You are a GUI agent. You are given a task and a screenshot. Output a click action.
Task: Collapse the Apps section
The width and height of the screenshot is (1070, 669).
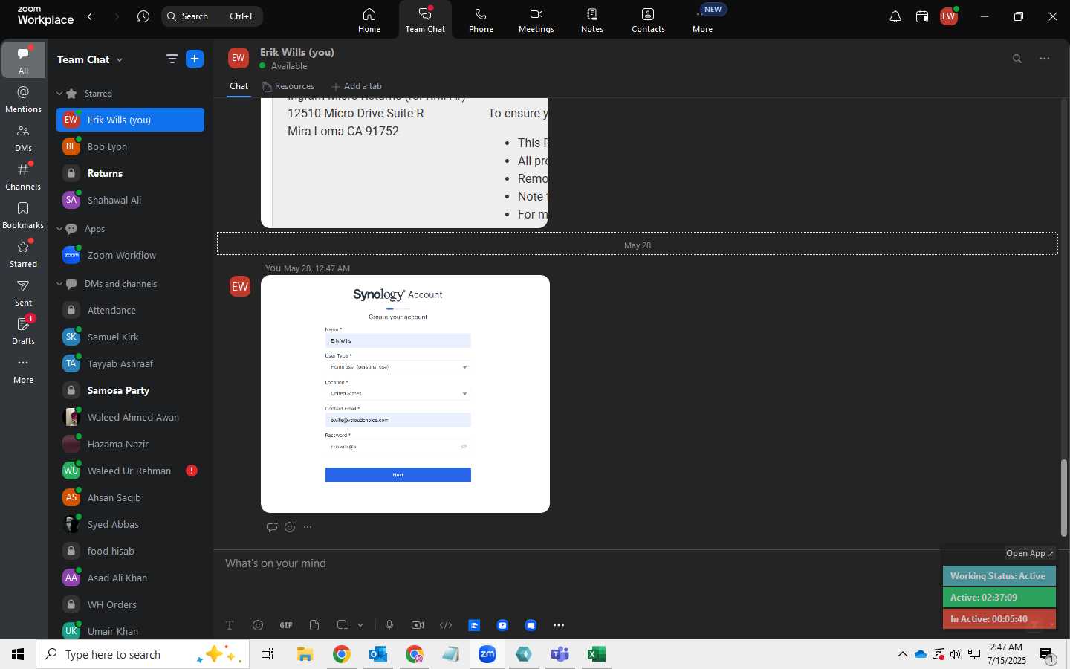click(59, 229)
